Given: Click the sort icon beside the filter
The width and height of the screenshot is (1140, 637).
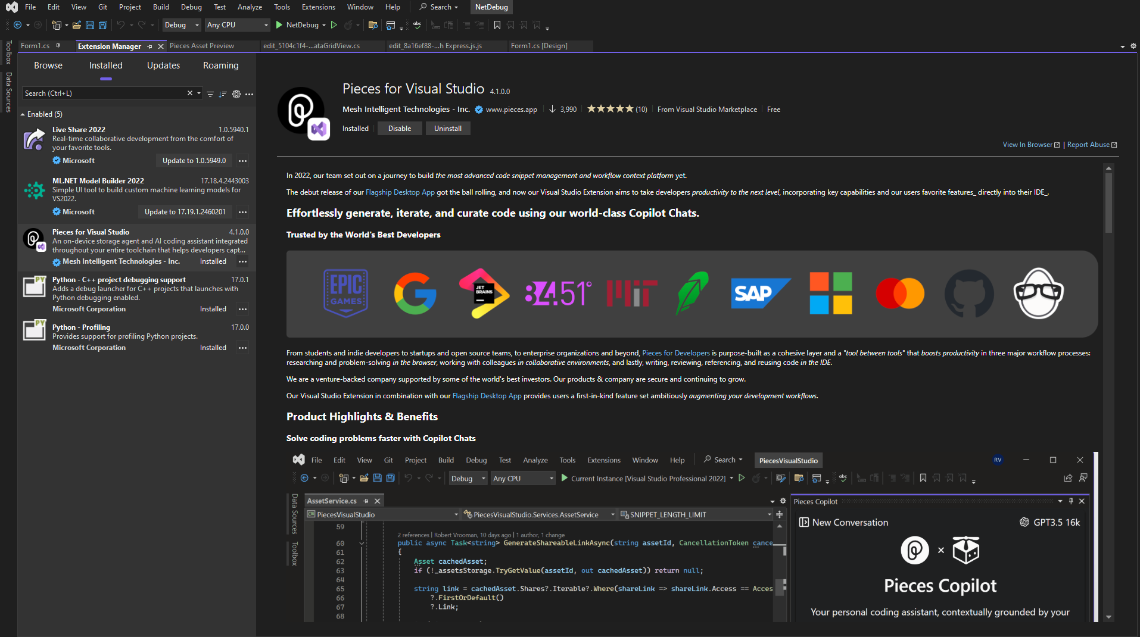Looking at the screenshot, I should point(223,93).
